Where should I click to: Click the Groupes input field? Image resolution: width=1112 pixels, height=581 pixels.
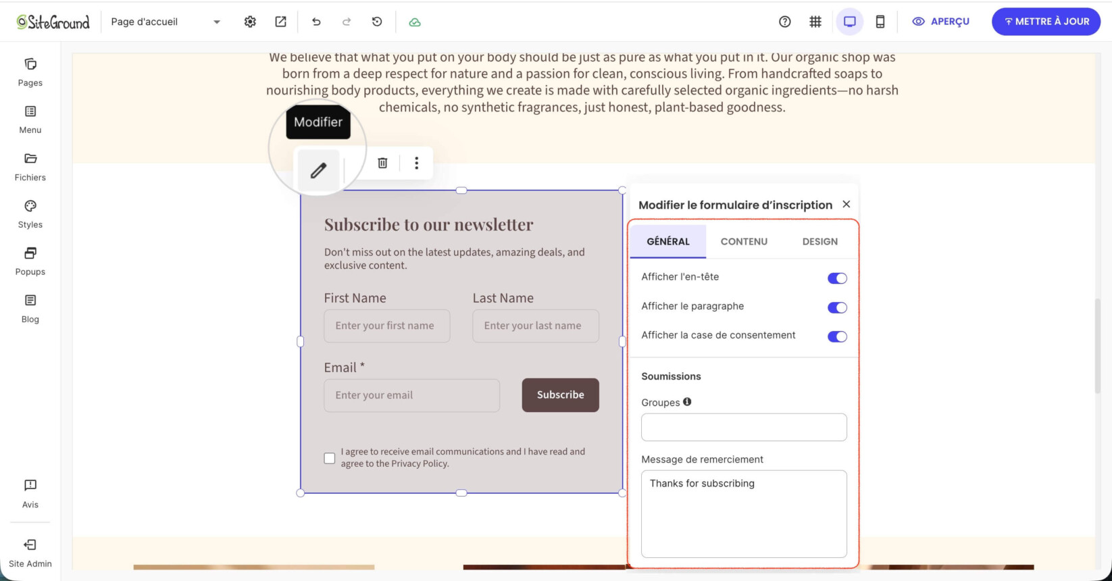click(744, 427)
